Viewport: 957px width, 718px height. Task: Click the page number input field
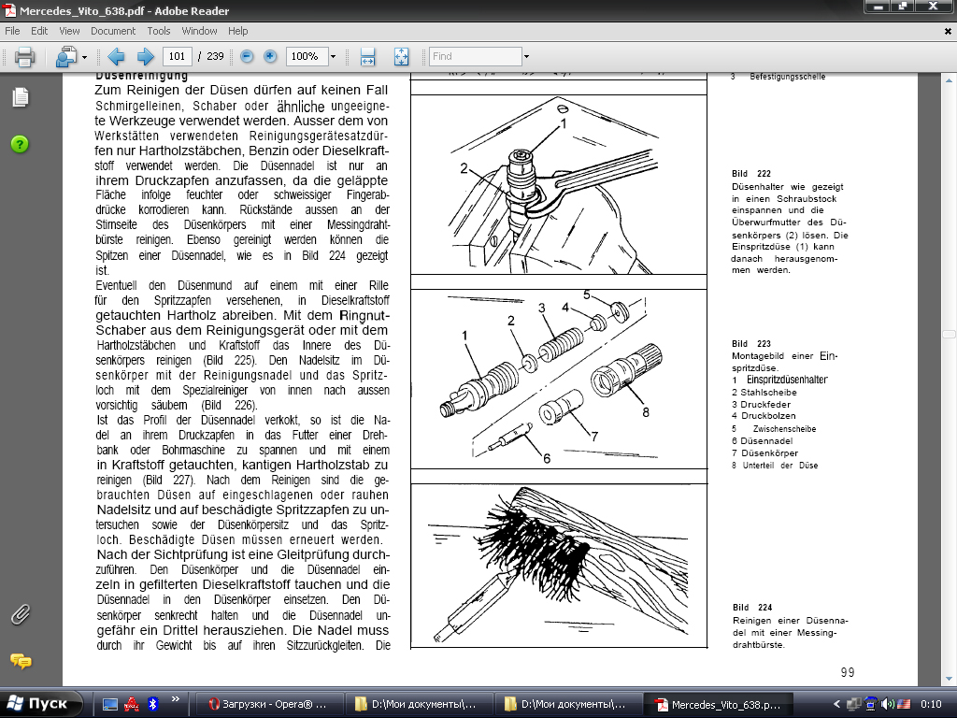(x=177, y=57)
